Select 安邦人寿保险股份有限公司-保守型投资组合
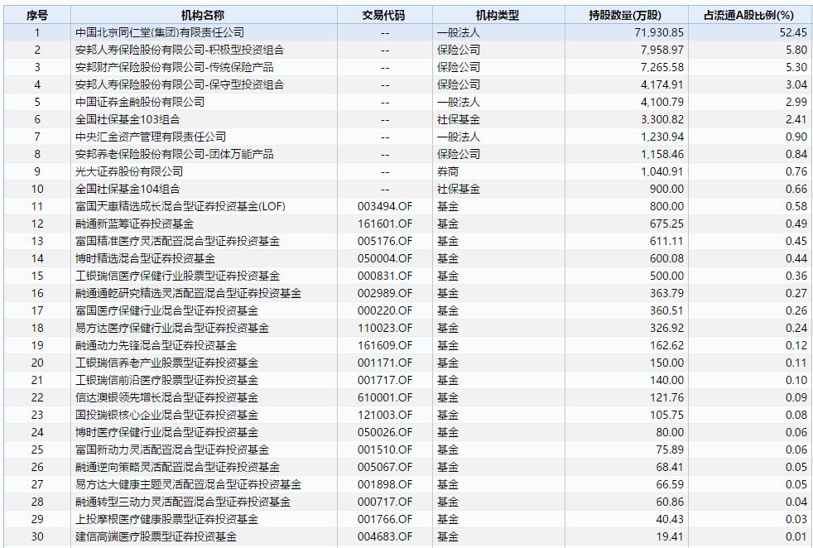This screenshot has width=813, height=548. [x=180, y=84]
